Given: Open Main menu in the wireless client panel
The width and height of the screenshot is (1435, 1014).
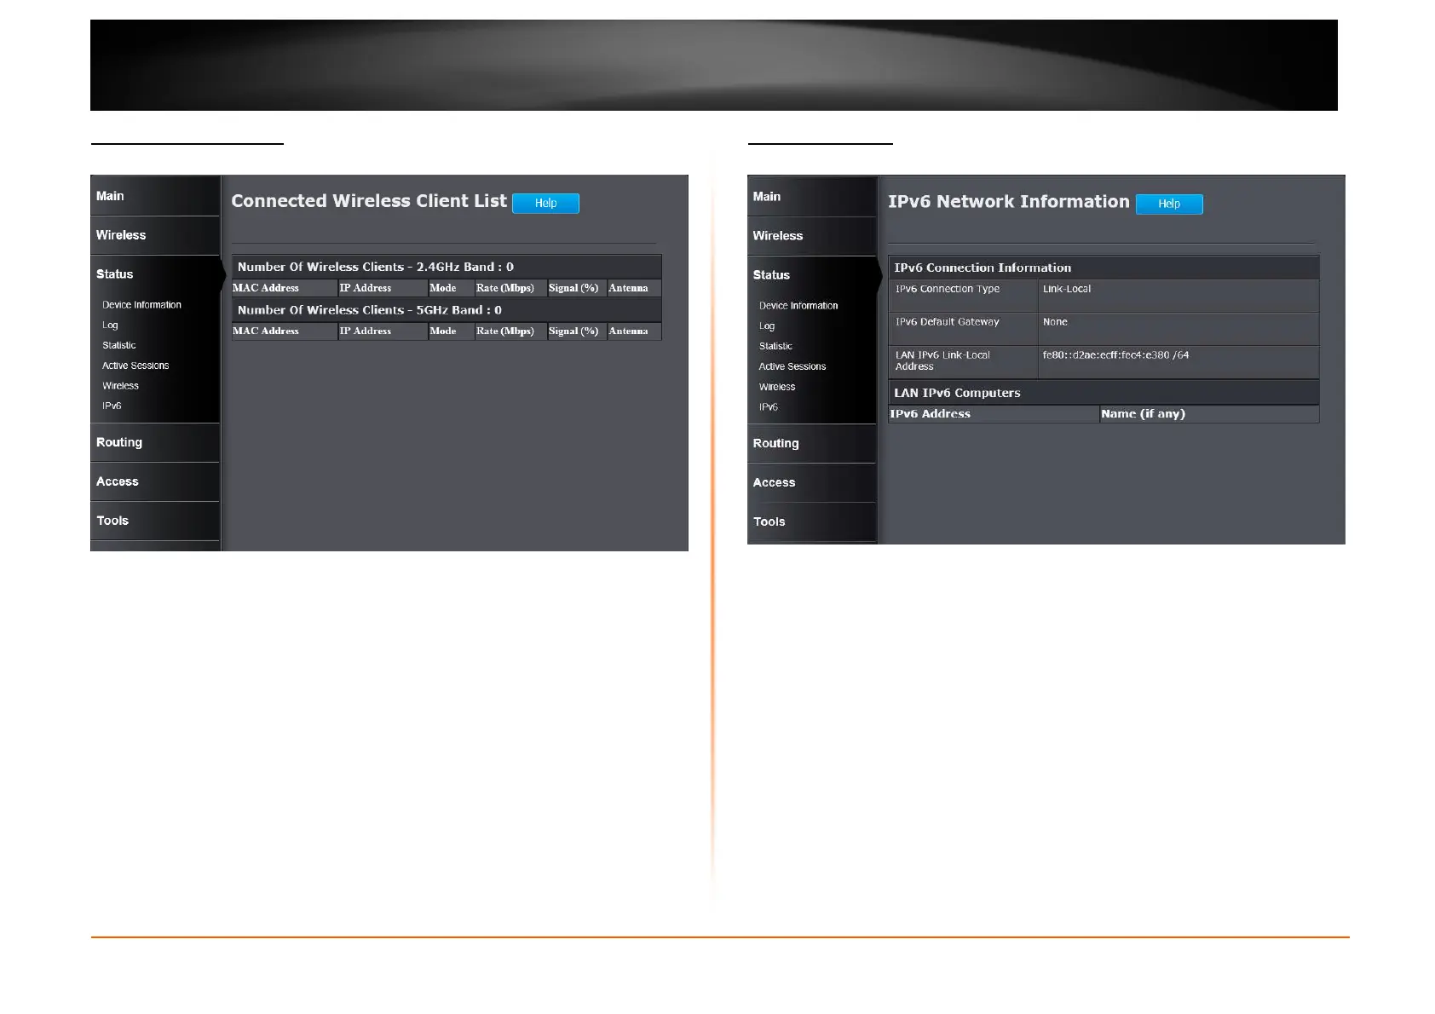Looking at the screenshot, I should tap(155, 196).
